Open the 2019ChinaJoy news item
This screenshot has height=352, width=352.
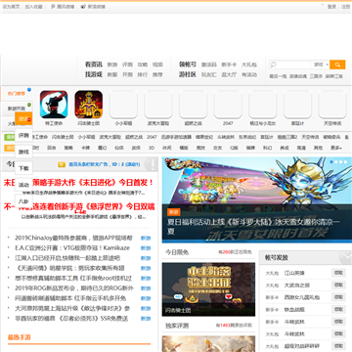[73, 238]
